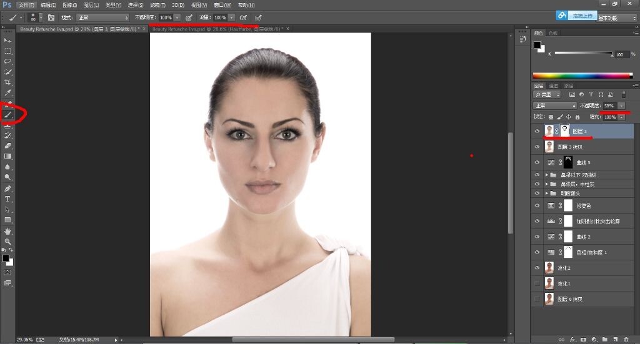Select the Rectangle shape tool
Image resolution: width=640 pixels, height=344 pixels.
pos(7,220)
